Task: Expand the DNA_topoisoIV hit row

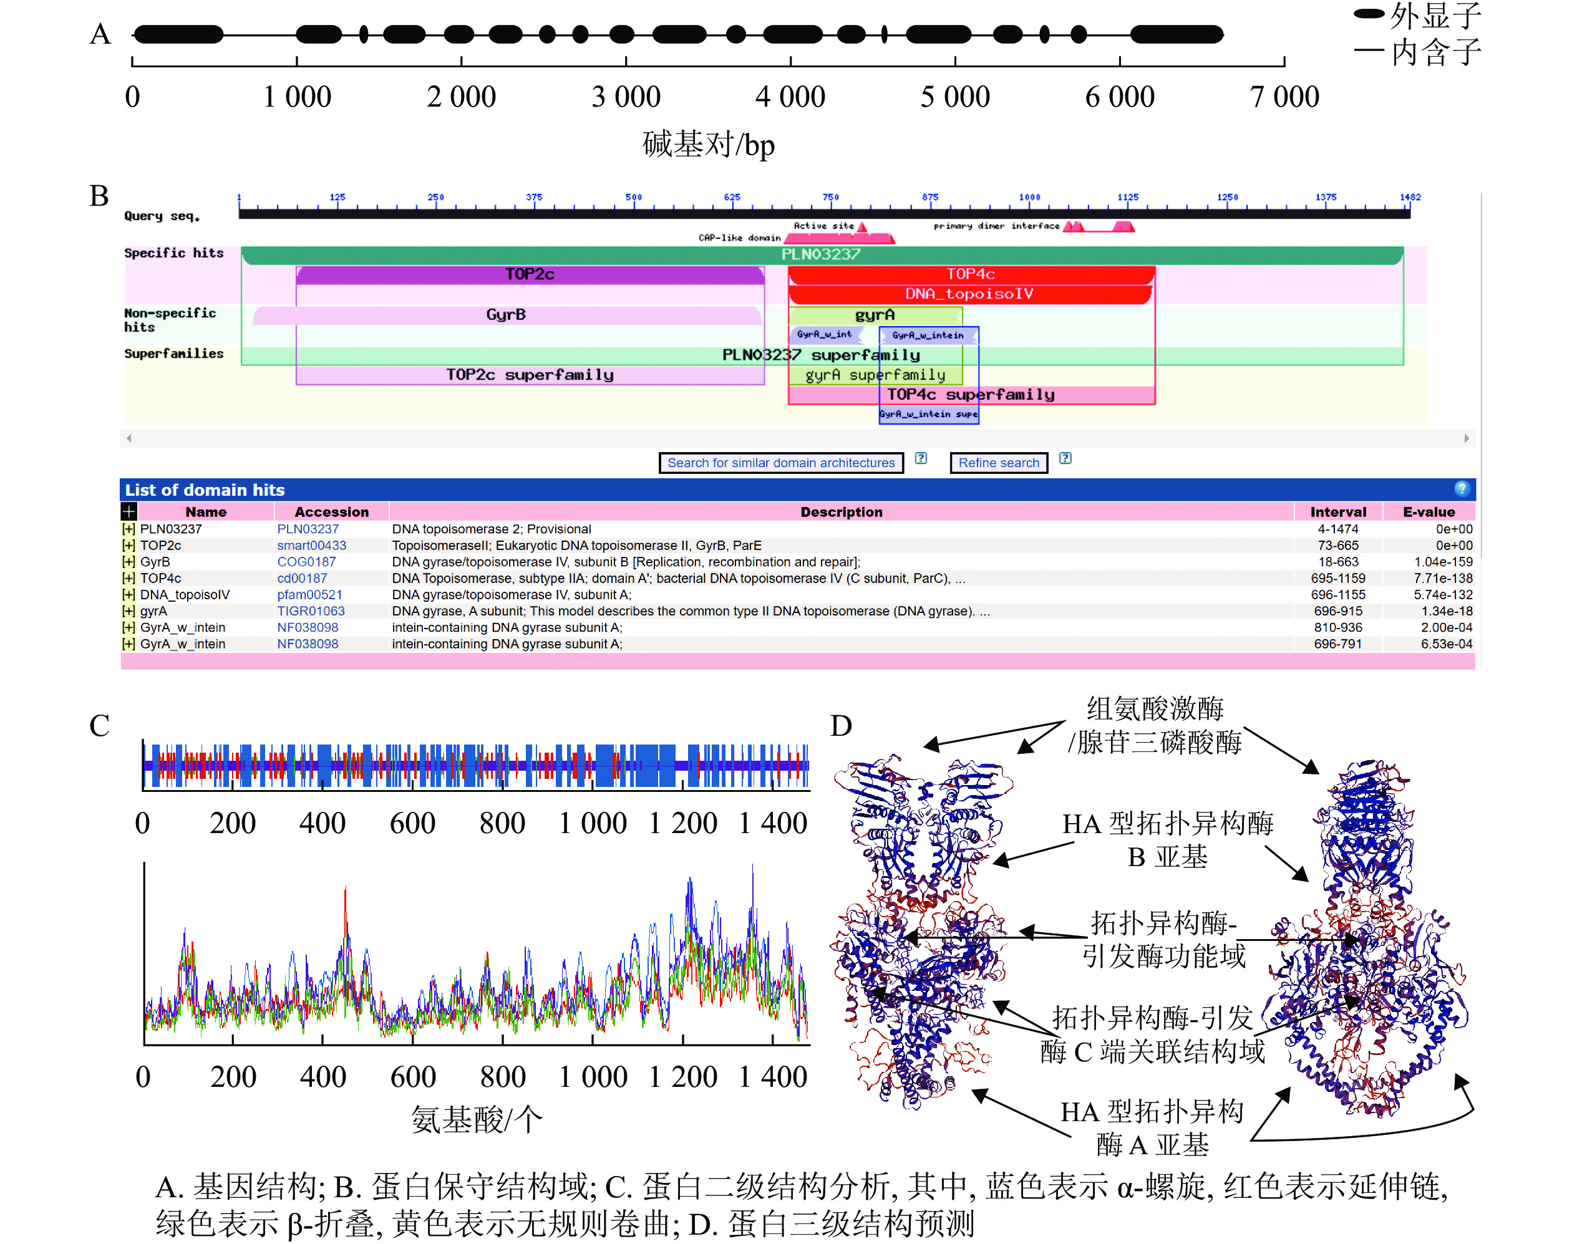Action: click(x=129, y=594)
